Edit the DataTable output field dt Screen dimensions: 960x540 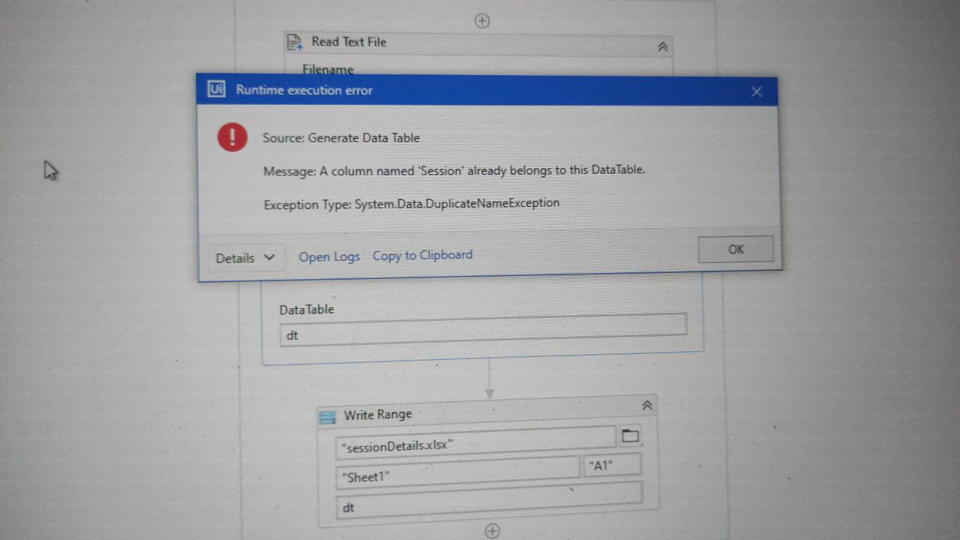pos(483,331)
